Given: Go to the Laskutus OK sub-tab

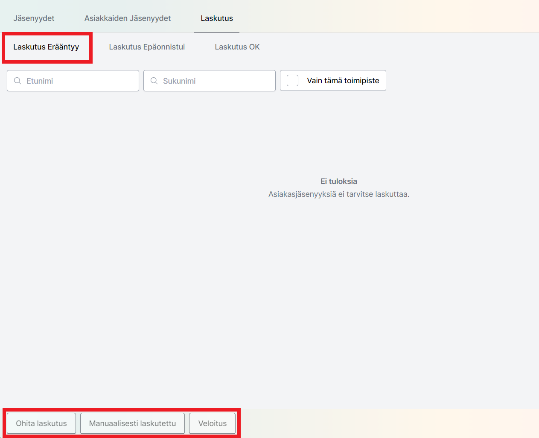Looking at the screenshot, I should pos(237,47).
